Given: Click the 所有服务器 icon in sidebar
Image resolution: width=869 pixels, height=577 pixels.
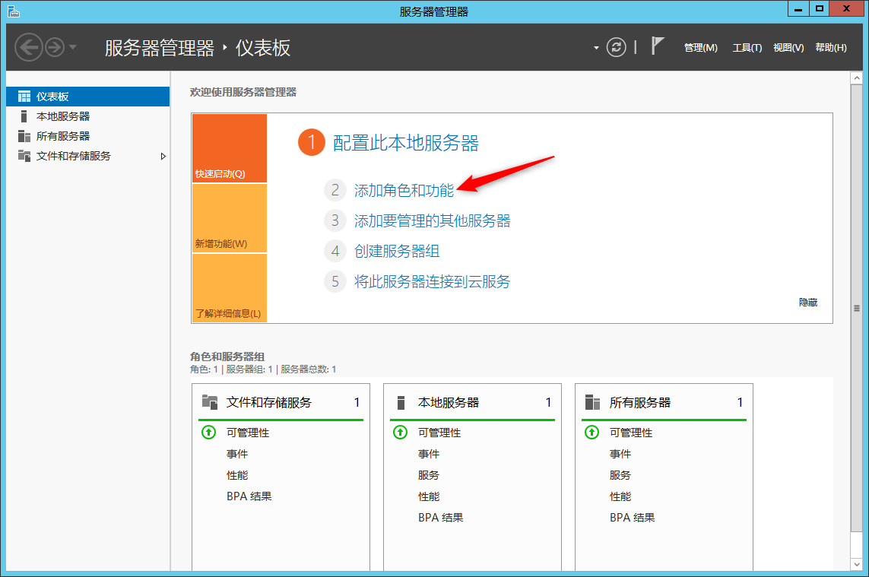Looking at the screenshot, I should (24, 136).
